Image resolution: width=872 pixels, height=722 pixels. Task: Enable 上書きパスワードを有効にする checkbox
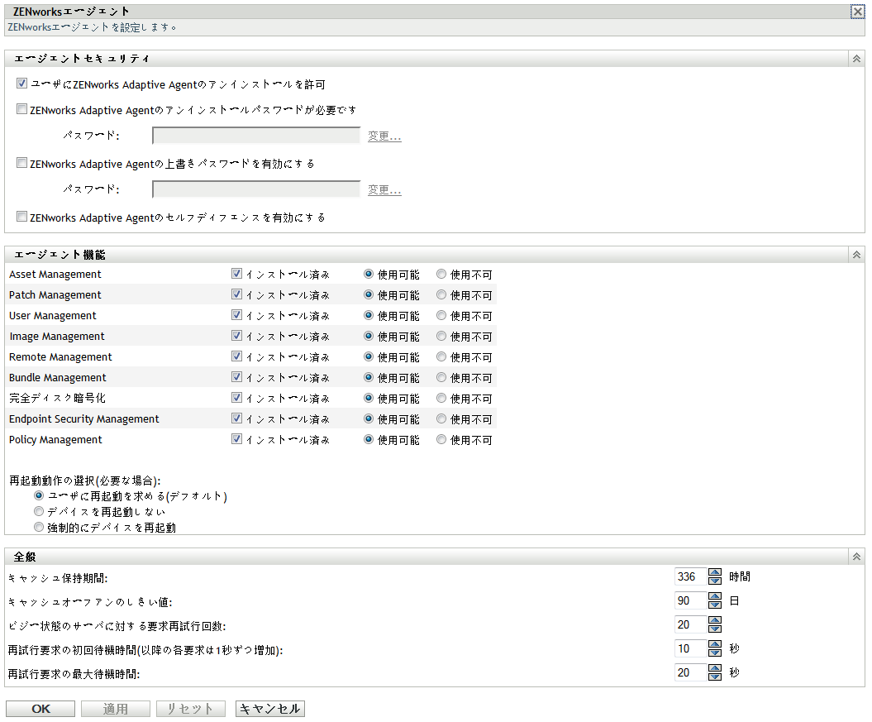(x=21, y=163)
